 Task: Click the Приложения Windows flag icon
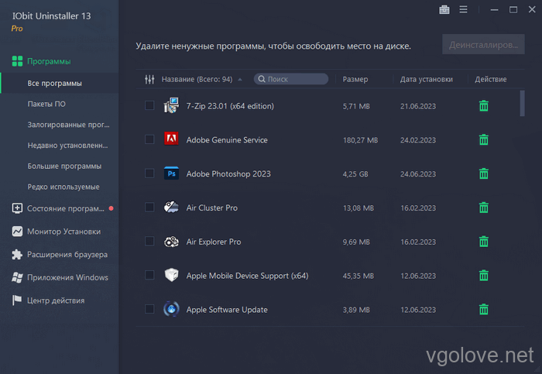click(x=17, y=277)
